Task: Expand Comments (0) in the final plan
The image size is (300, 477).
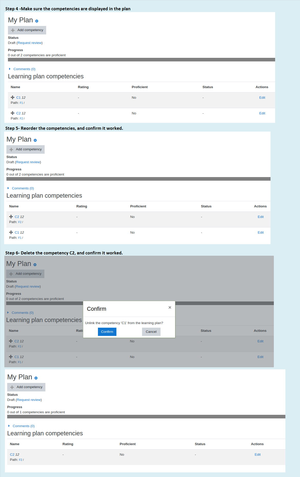Action: click(24, 426)
